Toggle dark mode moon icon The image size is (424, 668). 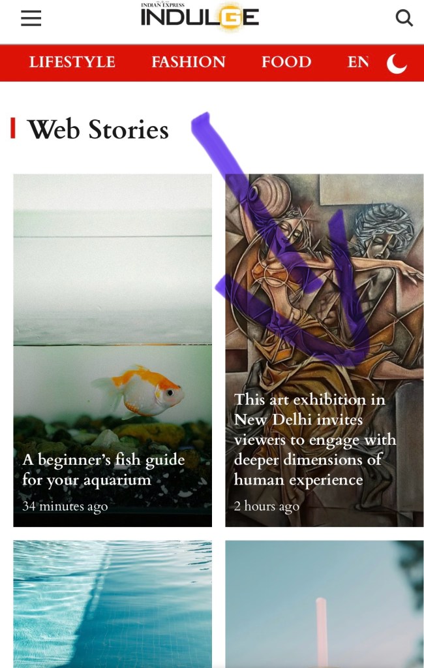[397, 63]
